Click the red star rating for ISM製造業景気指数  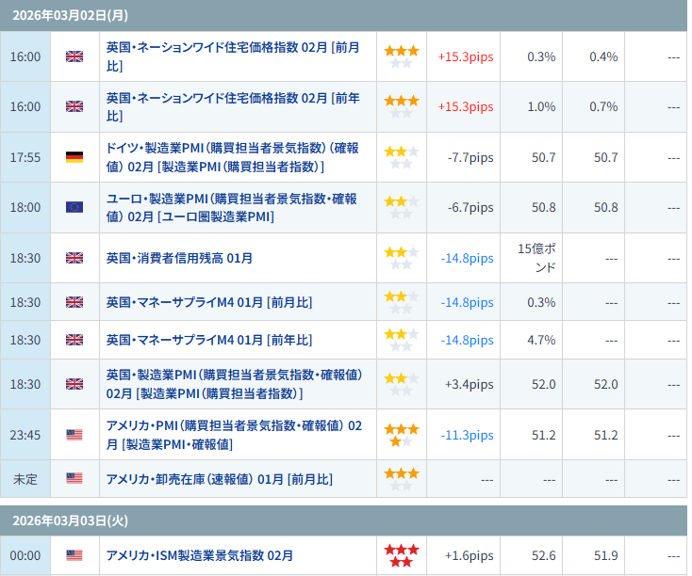coord(401,555)
